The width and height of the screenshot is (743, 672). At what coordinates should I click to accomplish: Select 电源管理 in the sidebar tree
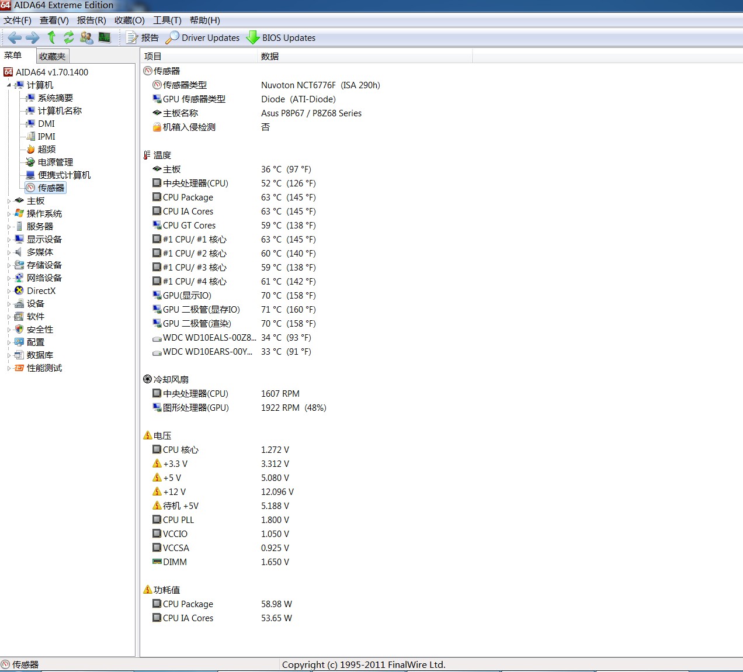click(x=55, y=162)
